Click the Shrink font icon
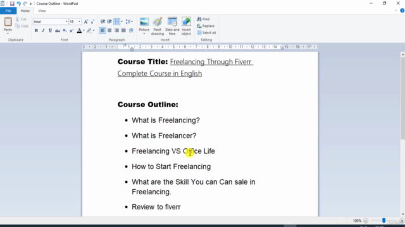Image resolution: width=405 pixels, height=227 pixels. point(92,21)
